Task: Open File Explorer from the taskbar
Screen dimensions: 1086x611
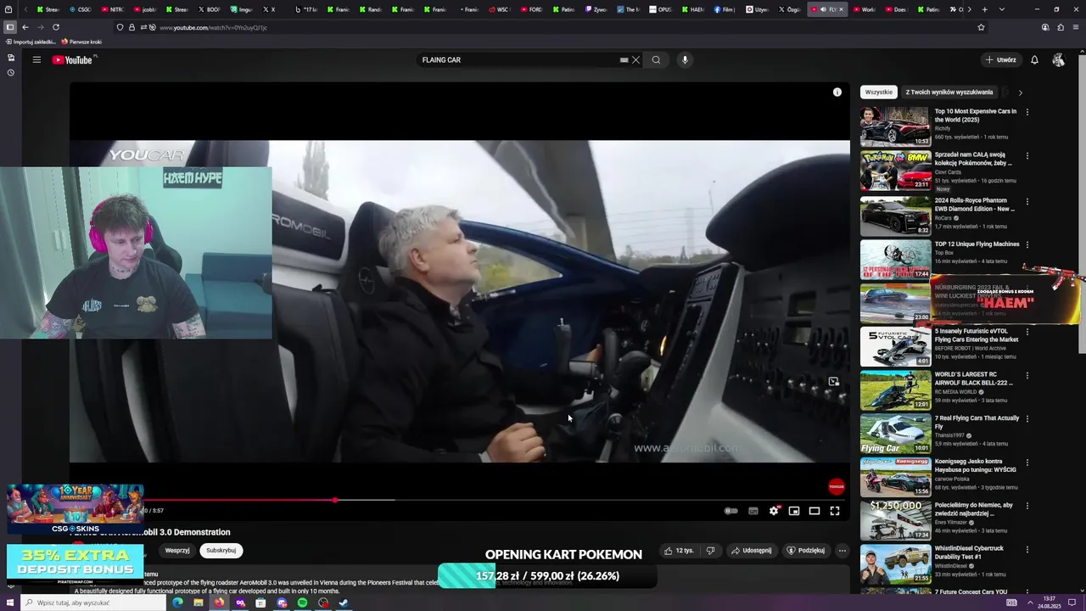Action: (199, 603)
